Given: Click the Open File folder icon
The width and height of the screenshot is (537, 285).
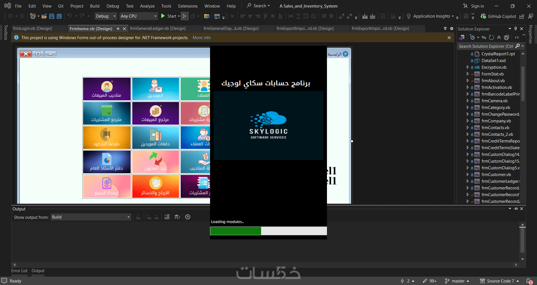Looking at the screenshot, I should pyautogui.click(x=44, y=16).
